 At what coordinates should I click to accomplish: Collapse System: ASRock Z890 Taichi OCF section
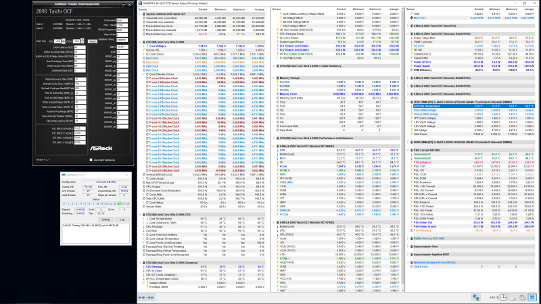click(x=141, y=14)
